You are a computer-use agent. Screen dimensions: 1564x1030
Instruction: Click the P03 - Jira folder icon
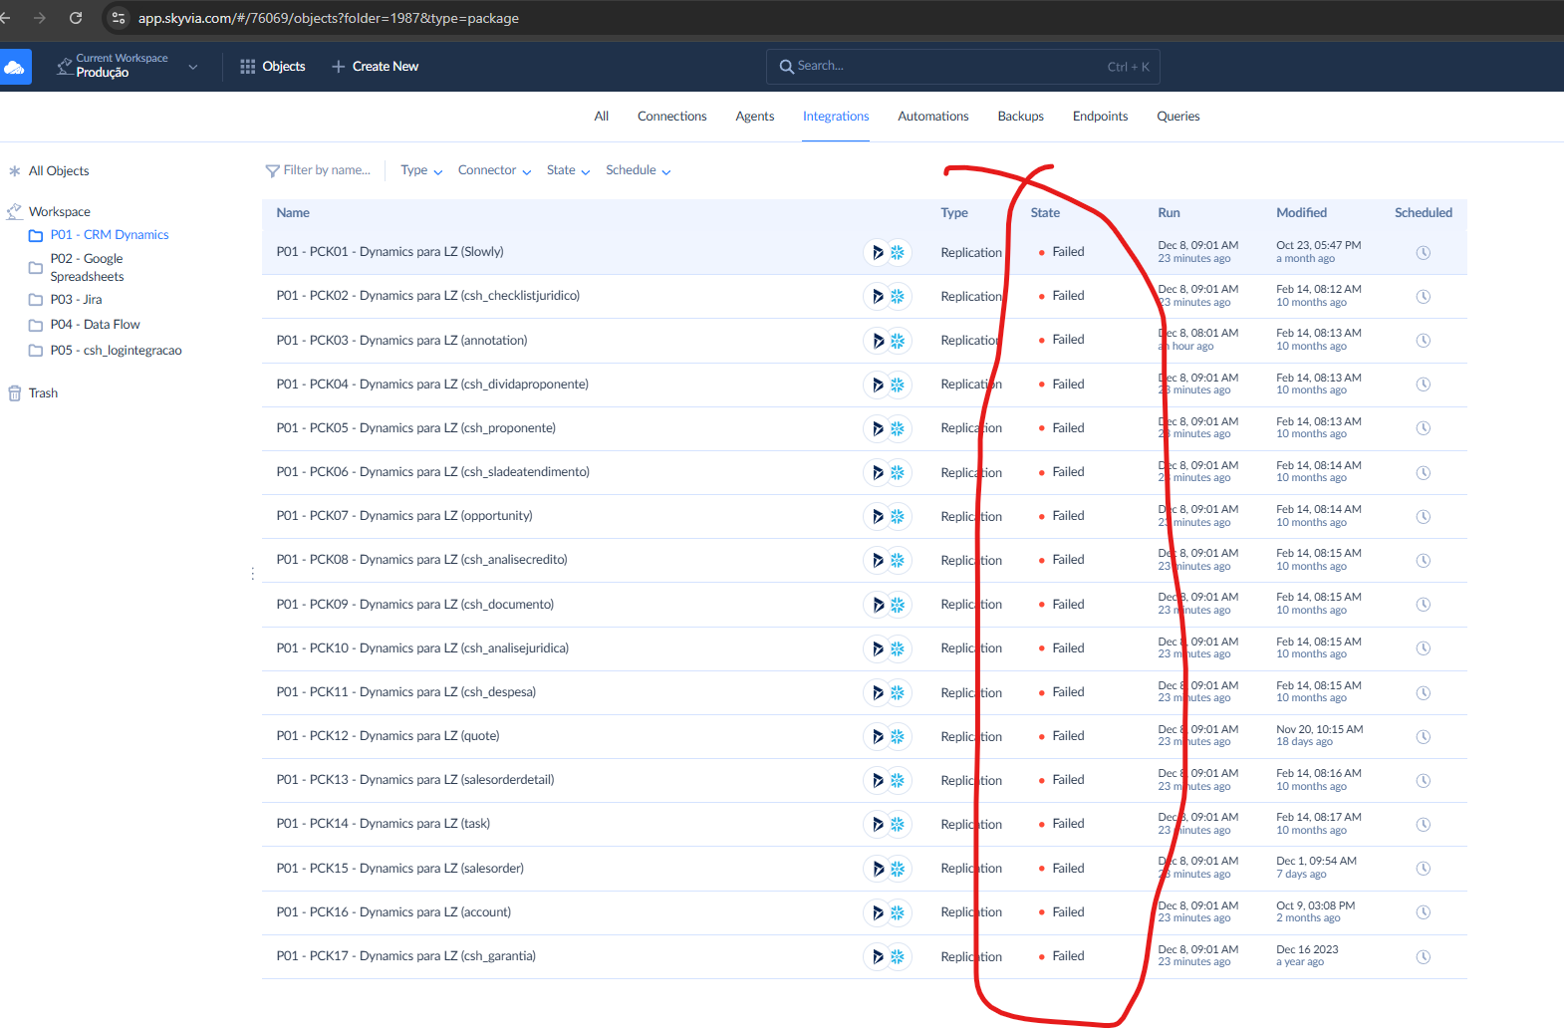point(36,300)
